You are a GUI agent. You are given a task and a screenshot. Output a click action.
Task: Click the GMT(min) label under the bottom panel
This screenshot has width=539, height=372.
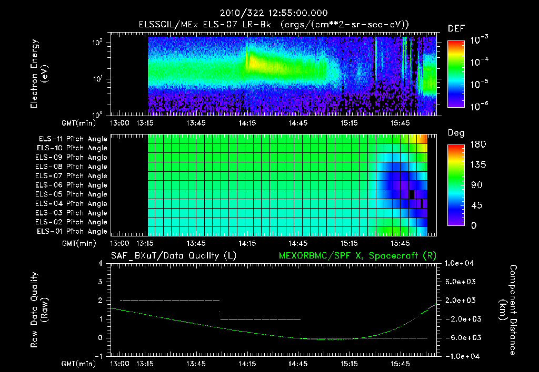pos(79,364)
